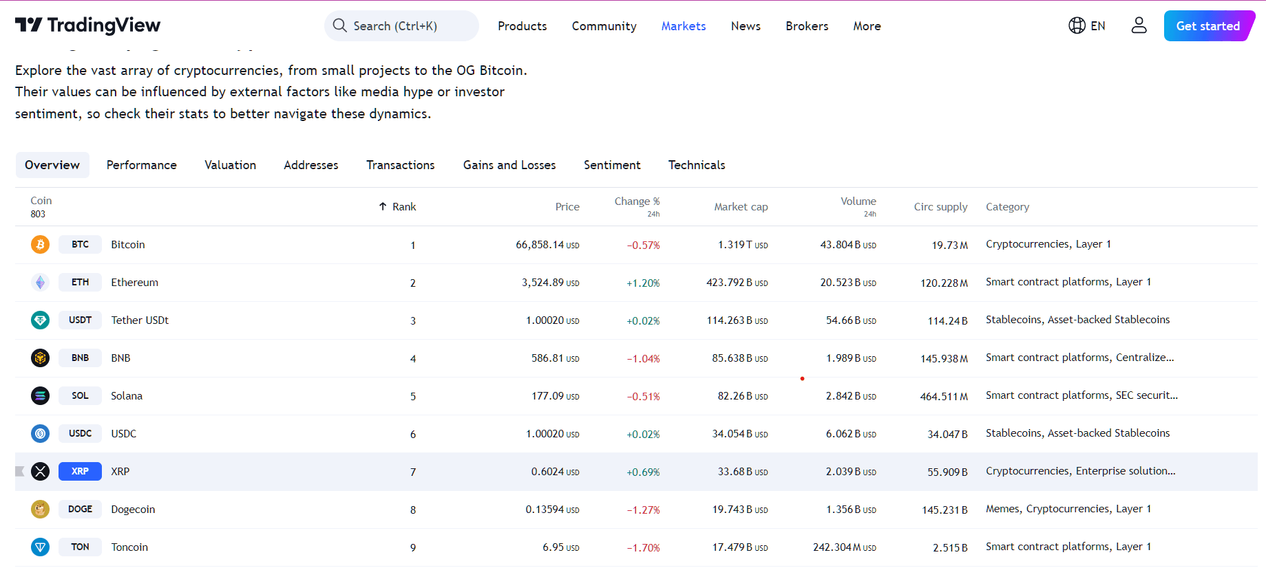Sort by the Price column header
The height and width of the screenshot is (568, 1266).
point(567,207)
